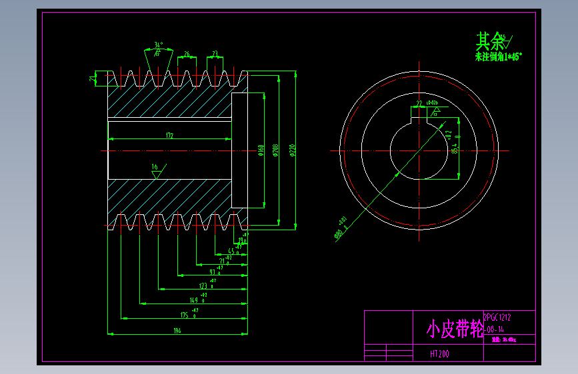Screen dimensions: 578x374
Task: Click the '196' overall length dimension
Action: (x=177, y=331)
